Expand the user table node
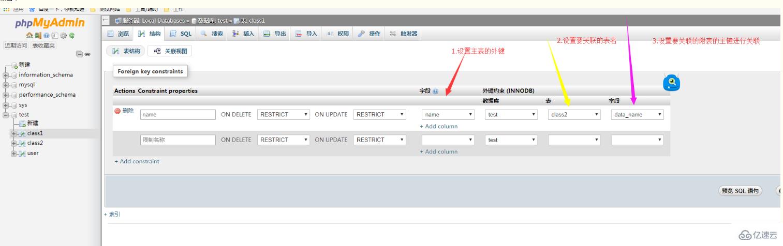The height and width of the screenshot is (246, 783). click(x=13, y=153)
